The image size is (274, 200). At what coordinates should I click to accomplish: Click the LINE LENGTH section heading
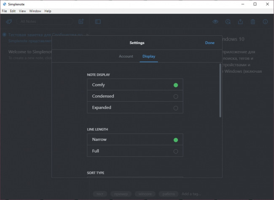[97, 129]
